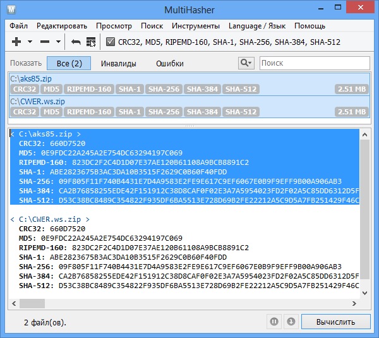
Task: Toggle the hash algorithms checkbox
Action: 111,42
